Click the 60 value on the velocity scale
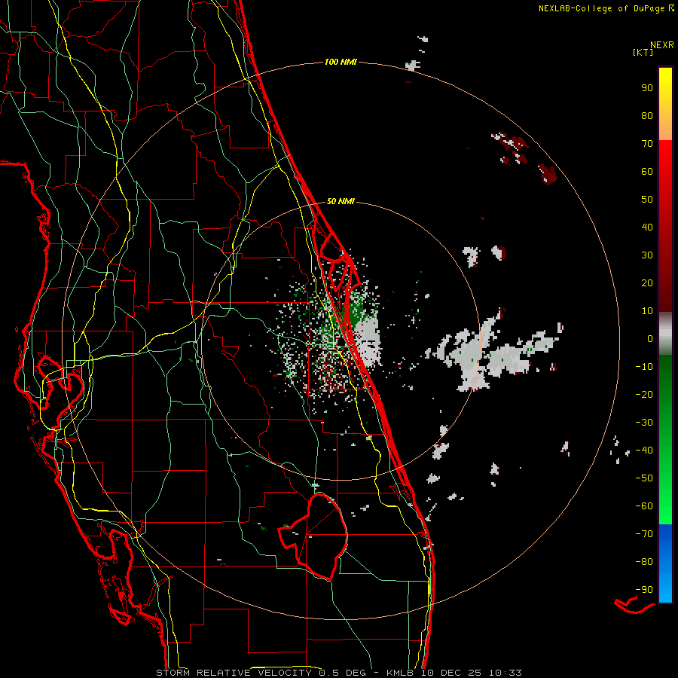678x678 pixels. [647, 171]
